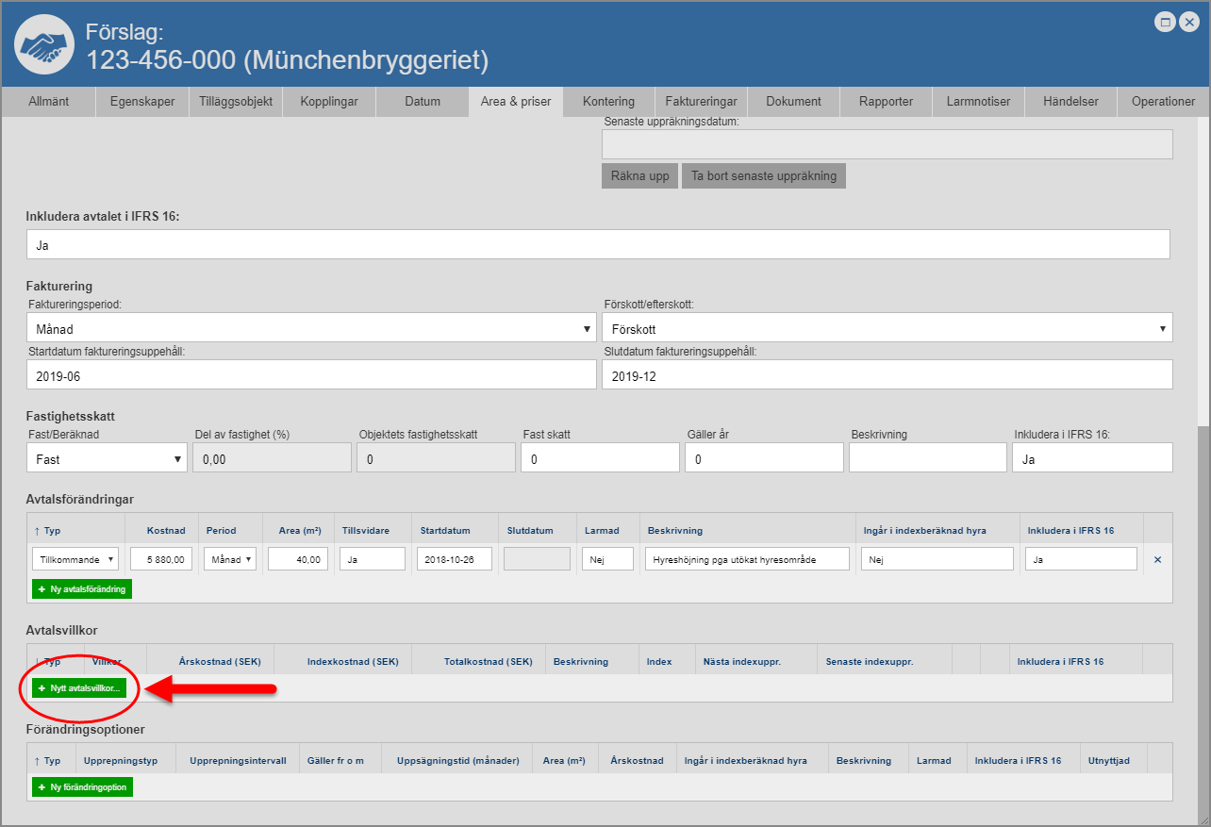The image size is (1211, 827).
Task: Click the handshake logo icon in header
Action: coord(45,44)
